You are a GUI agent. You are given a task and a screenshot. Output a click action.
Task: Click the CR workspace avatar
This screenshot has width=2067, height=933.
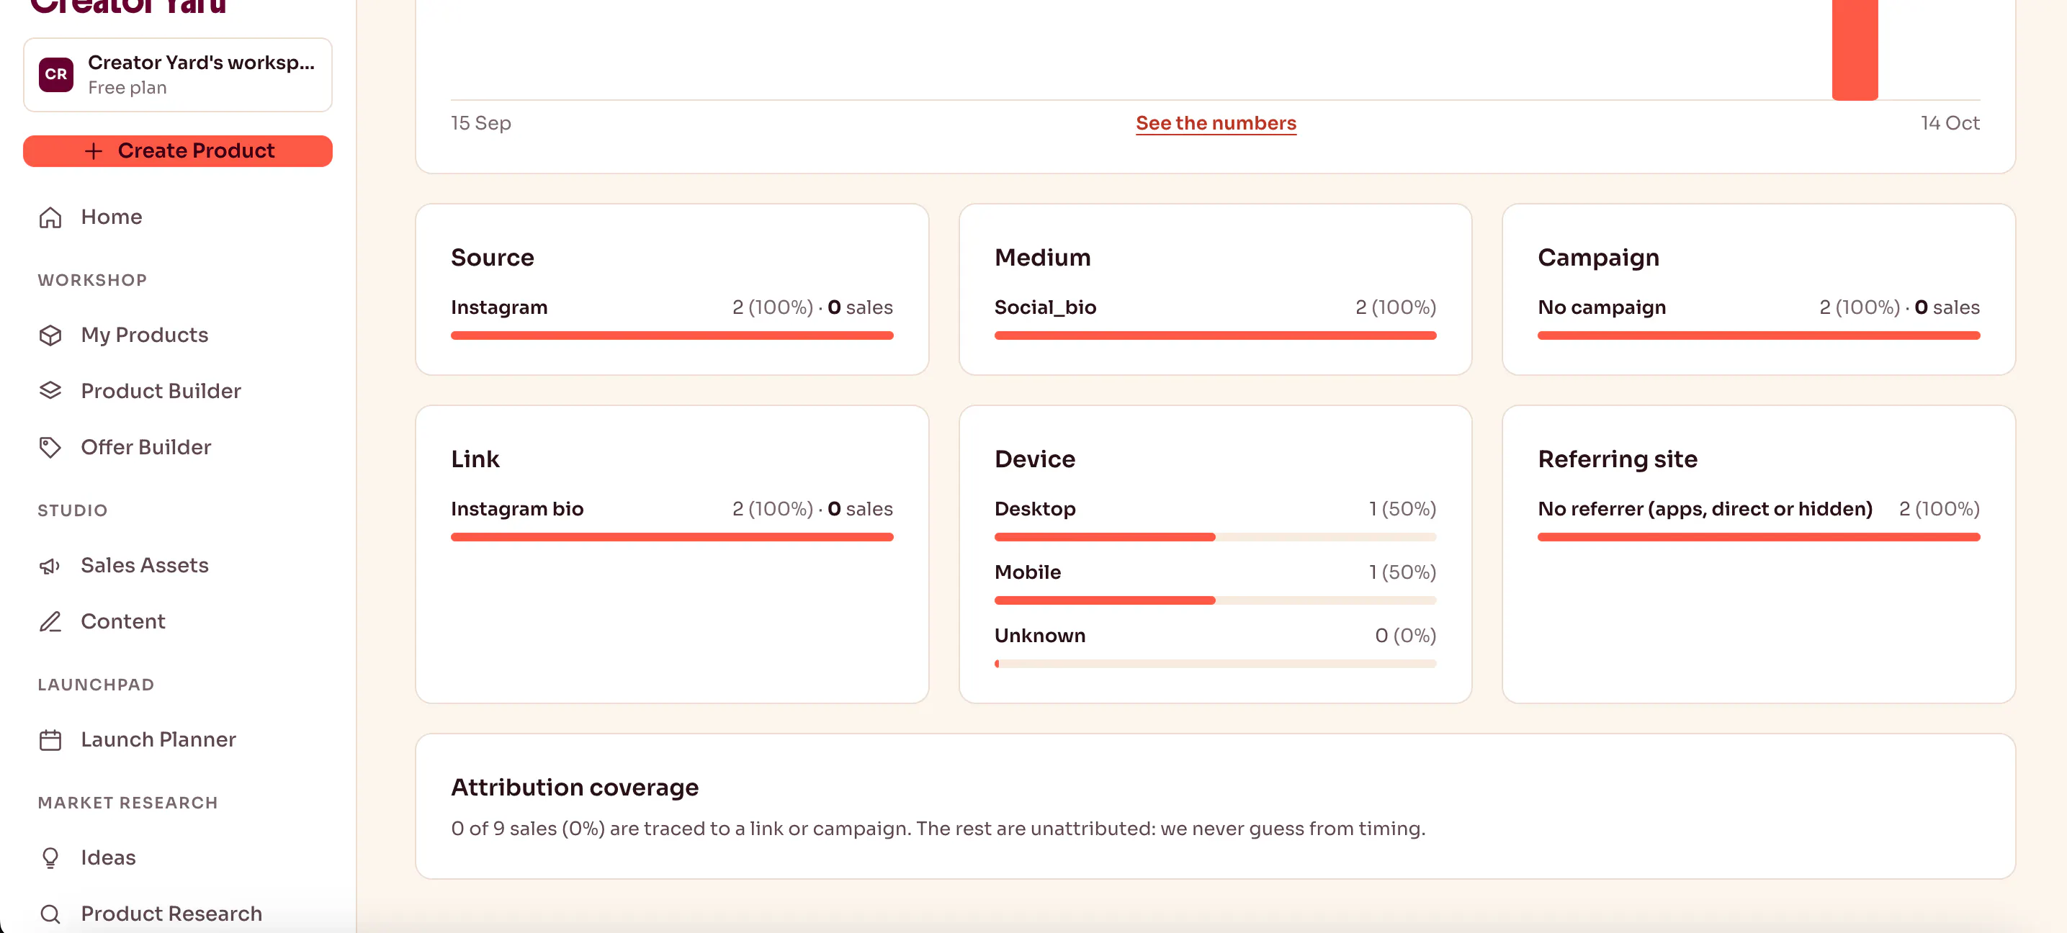pyautogui.click(x=56, y=75)
